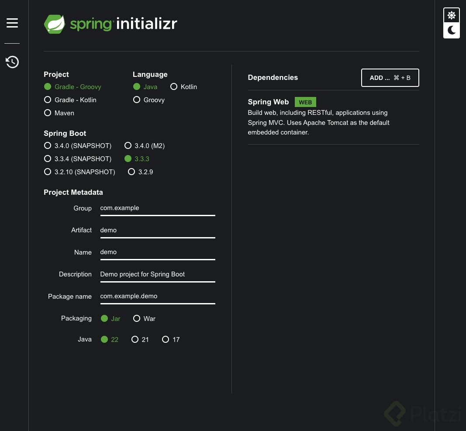Select Spring Boot 3.3.4 (SNAPSHOT)
This screenshot has width=466, height=431.
point(78,159)
